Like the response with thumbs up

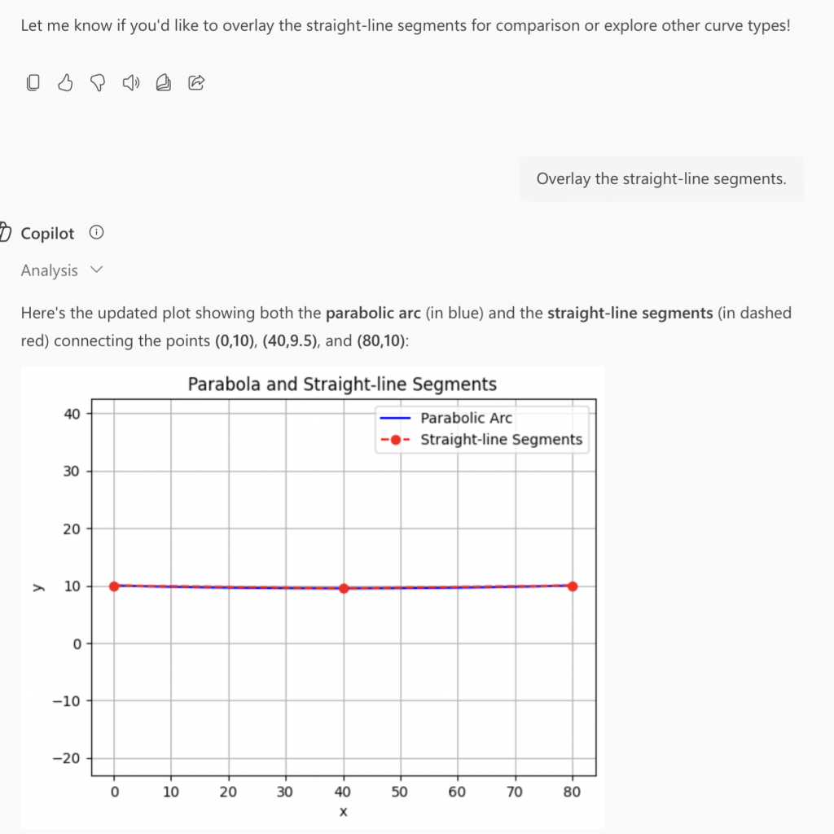(x=66, y=82)
